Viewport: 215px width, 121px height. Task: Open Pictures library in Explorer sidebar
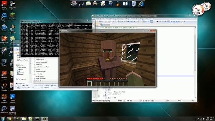tap(21, 72)
